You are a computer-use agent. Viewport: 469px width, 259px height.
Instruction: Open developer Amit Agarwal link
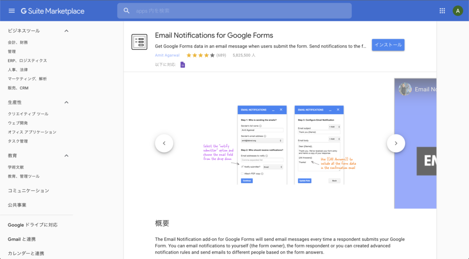coord(167,55)
